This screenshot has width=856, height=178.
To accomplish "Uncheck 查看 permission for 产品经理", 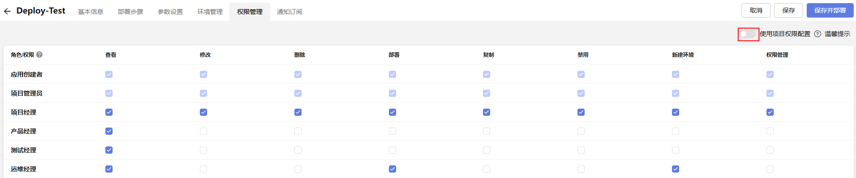I will [109, 131].
